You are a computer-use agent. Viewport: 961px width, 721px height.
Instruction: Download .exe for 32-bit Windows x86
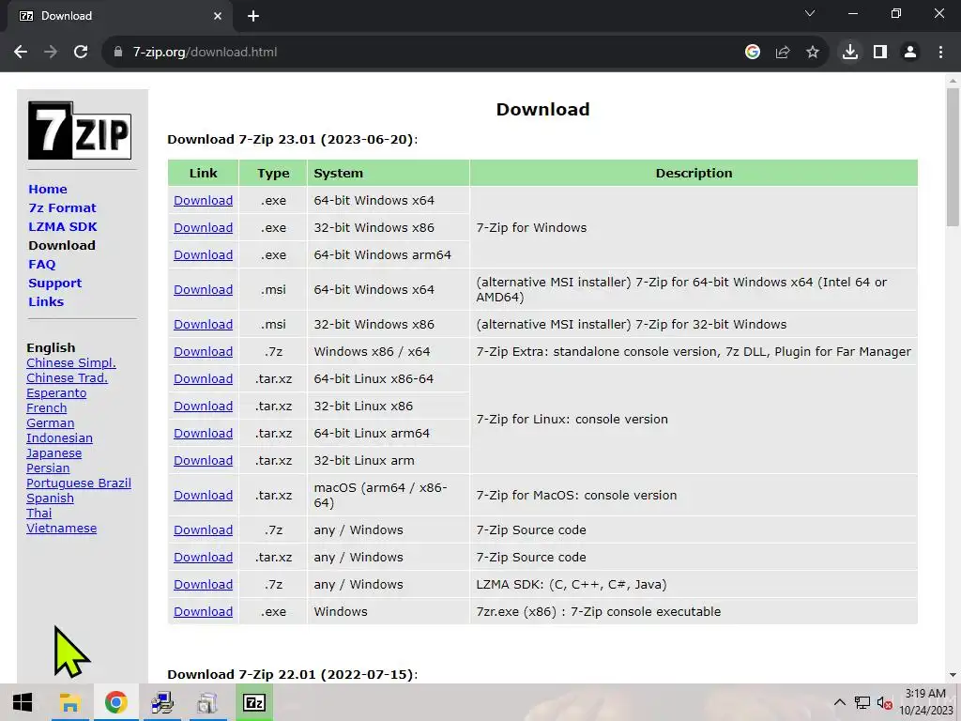click(203, 227)
